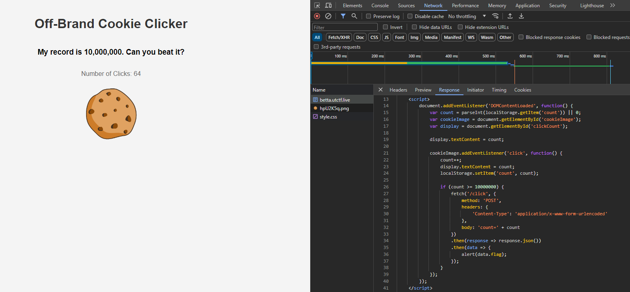The image size is (630, 292).
Task: Open the No throttling dropdown
Action: point(467,16)
